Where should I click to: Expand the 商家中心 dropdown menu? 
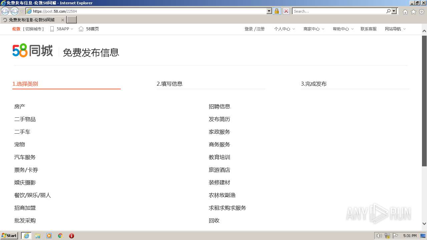click(323, 29)
